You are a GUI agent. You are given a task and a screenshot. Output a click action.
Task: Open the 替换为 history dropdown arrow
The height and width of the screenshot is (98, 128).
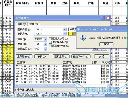[x=65, y=34]
